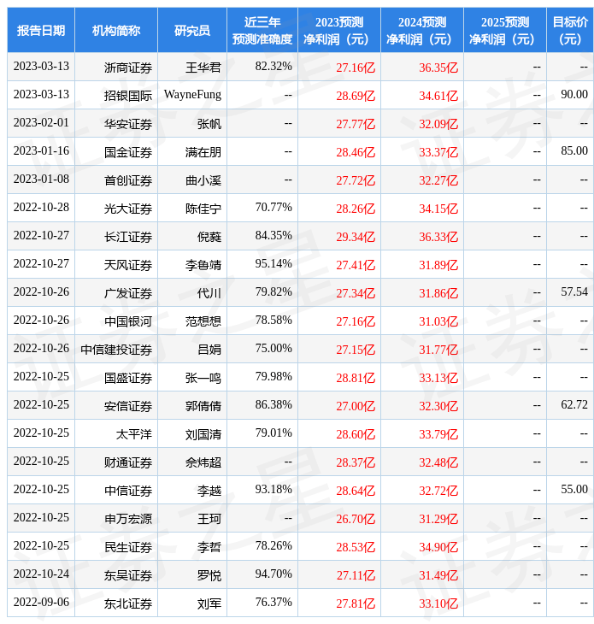Click report date 2022-09-06
The height and width of the screenshot is (624, 594).
pyautogui.click(x=41, y=603)
